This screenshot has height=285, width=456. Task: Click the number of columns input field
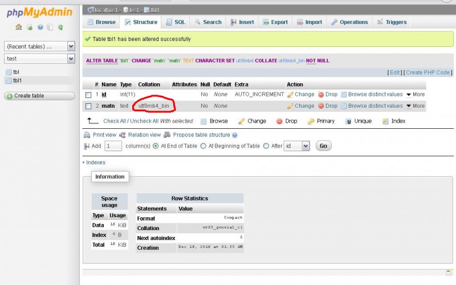tap(113, 146)
